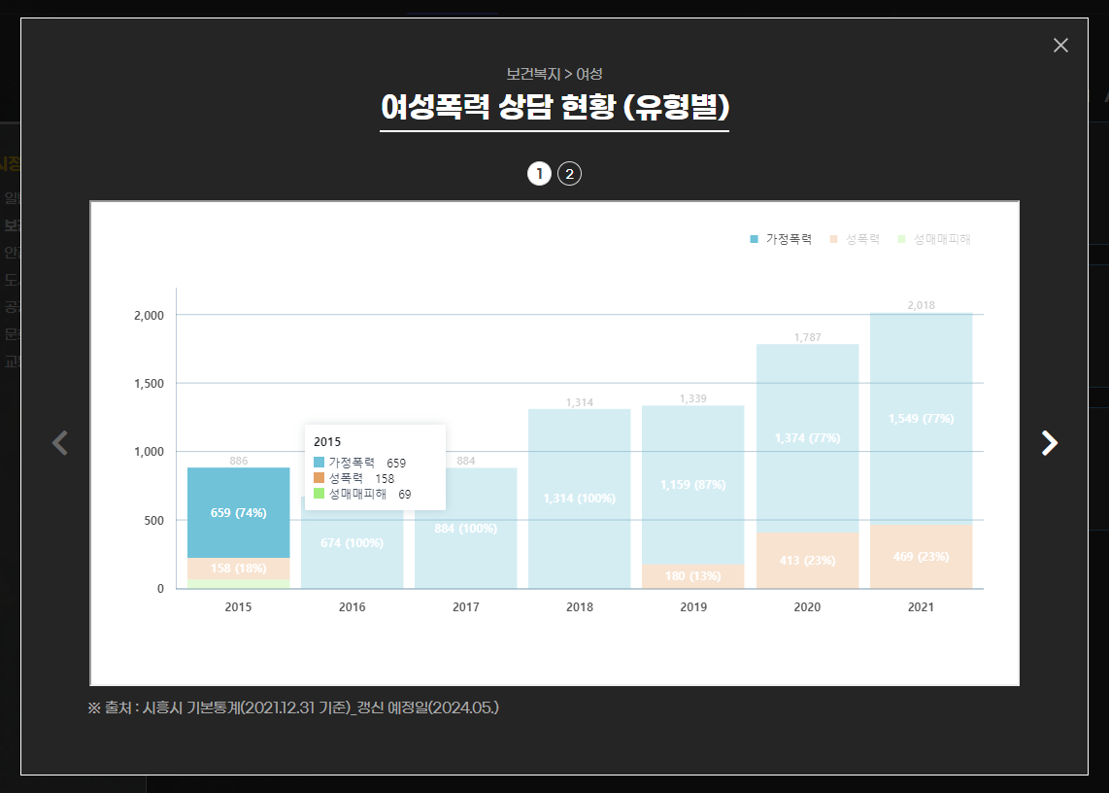
Task: Select page indicator circle 1
Action: [x=539, y=173]
